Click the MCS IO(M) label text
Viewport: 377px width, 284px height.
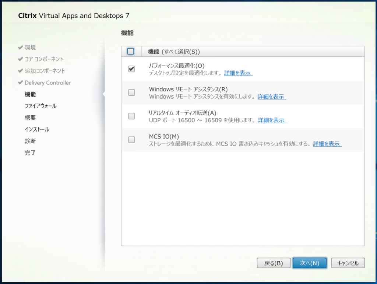coord(164,136)
